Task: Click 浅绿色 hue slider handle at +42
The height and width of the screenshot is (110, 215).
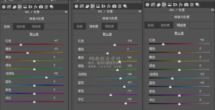Action: coord(46,77)
